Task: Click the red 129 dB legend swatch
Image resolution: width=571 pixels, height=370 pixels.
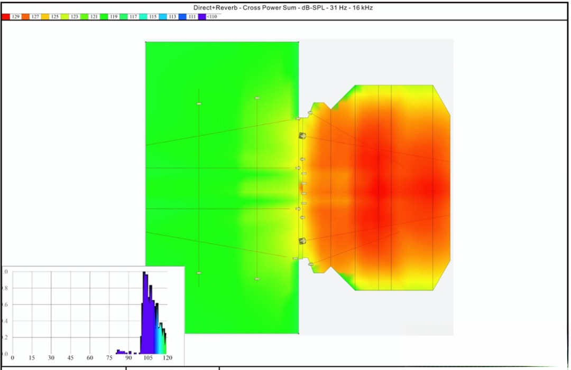Action: (x=6, y=17)
